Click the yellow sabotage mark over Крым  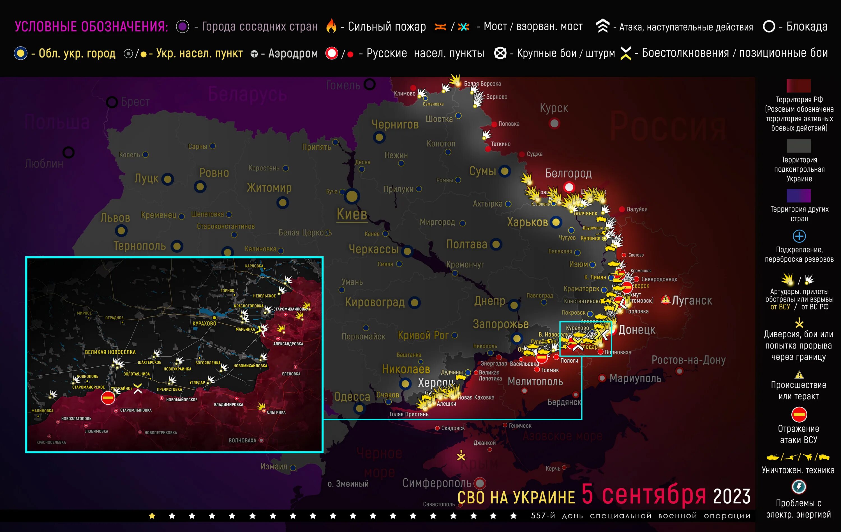(461, 455)
